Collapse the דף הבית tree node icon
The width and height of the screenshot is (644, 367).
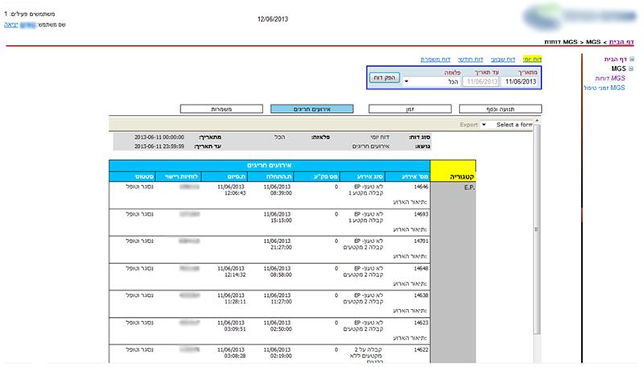[x=632, y=60]
